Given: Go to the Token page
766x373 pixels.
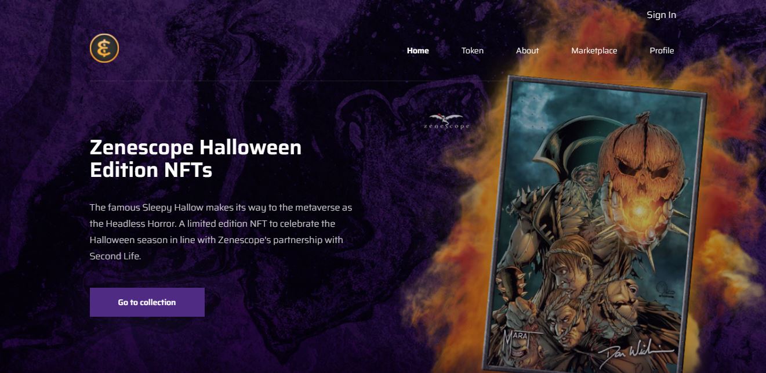Looking at the screenshot, I should (x=473, y=50).
